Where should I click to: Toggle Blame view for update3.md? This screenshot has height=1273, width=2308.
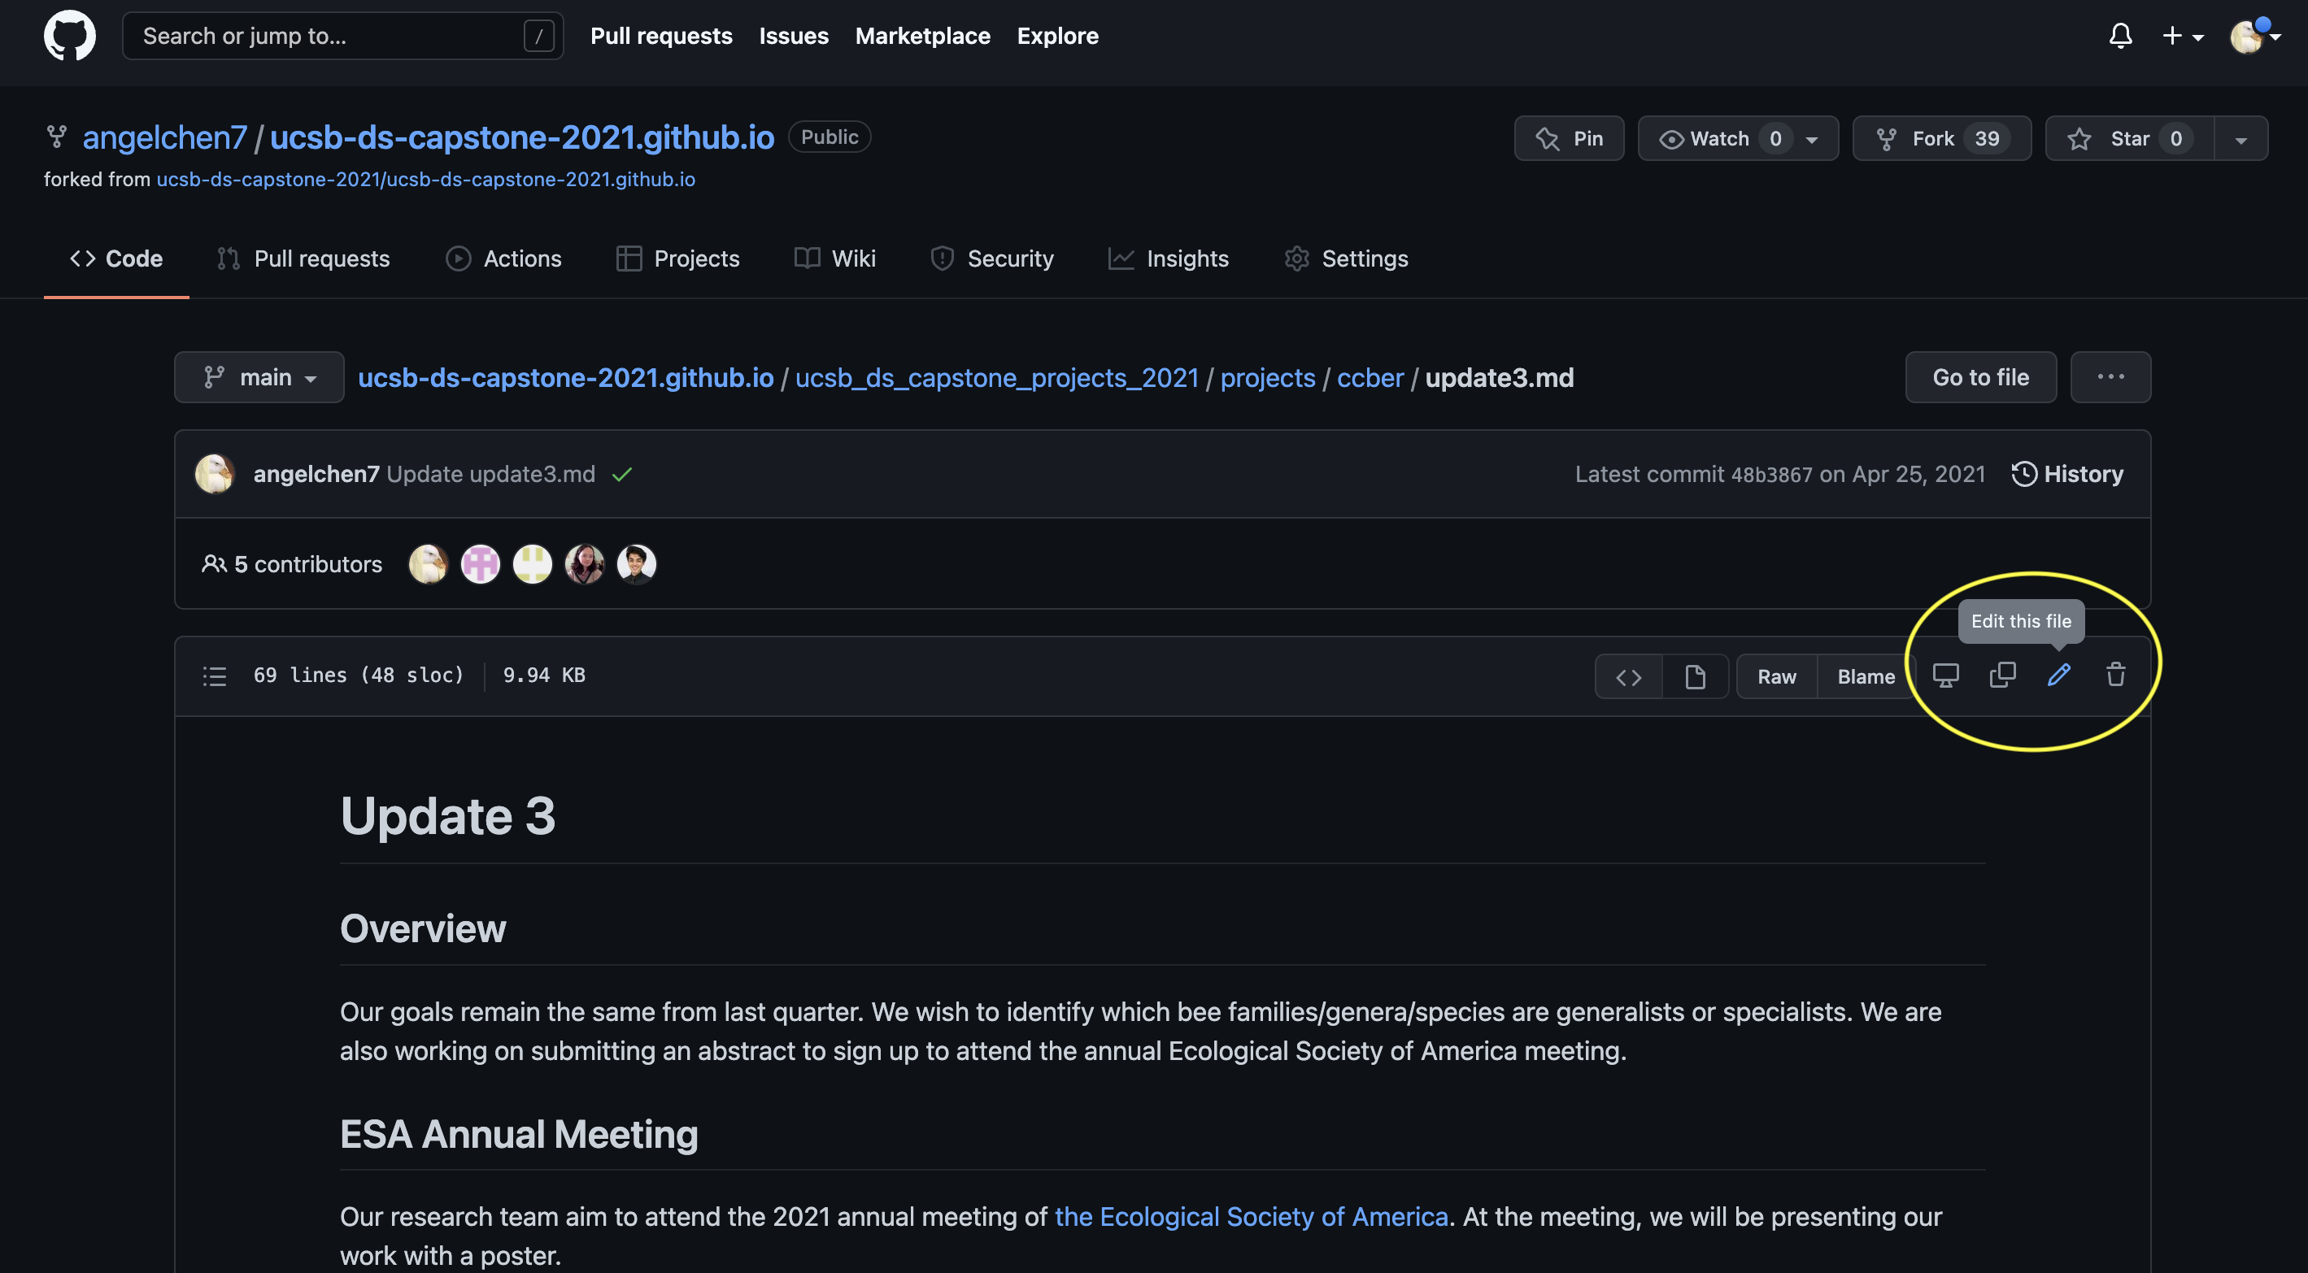pos(1866,676)
